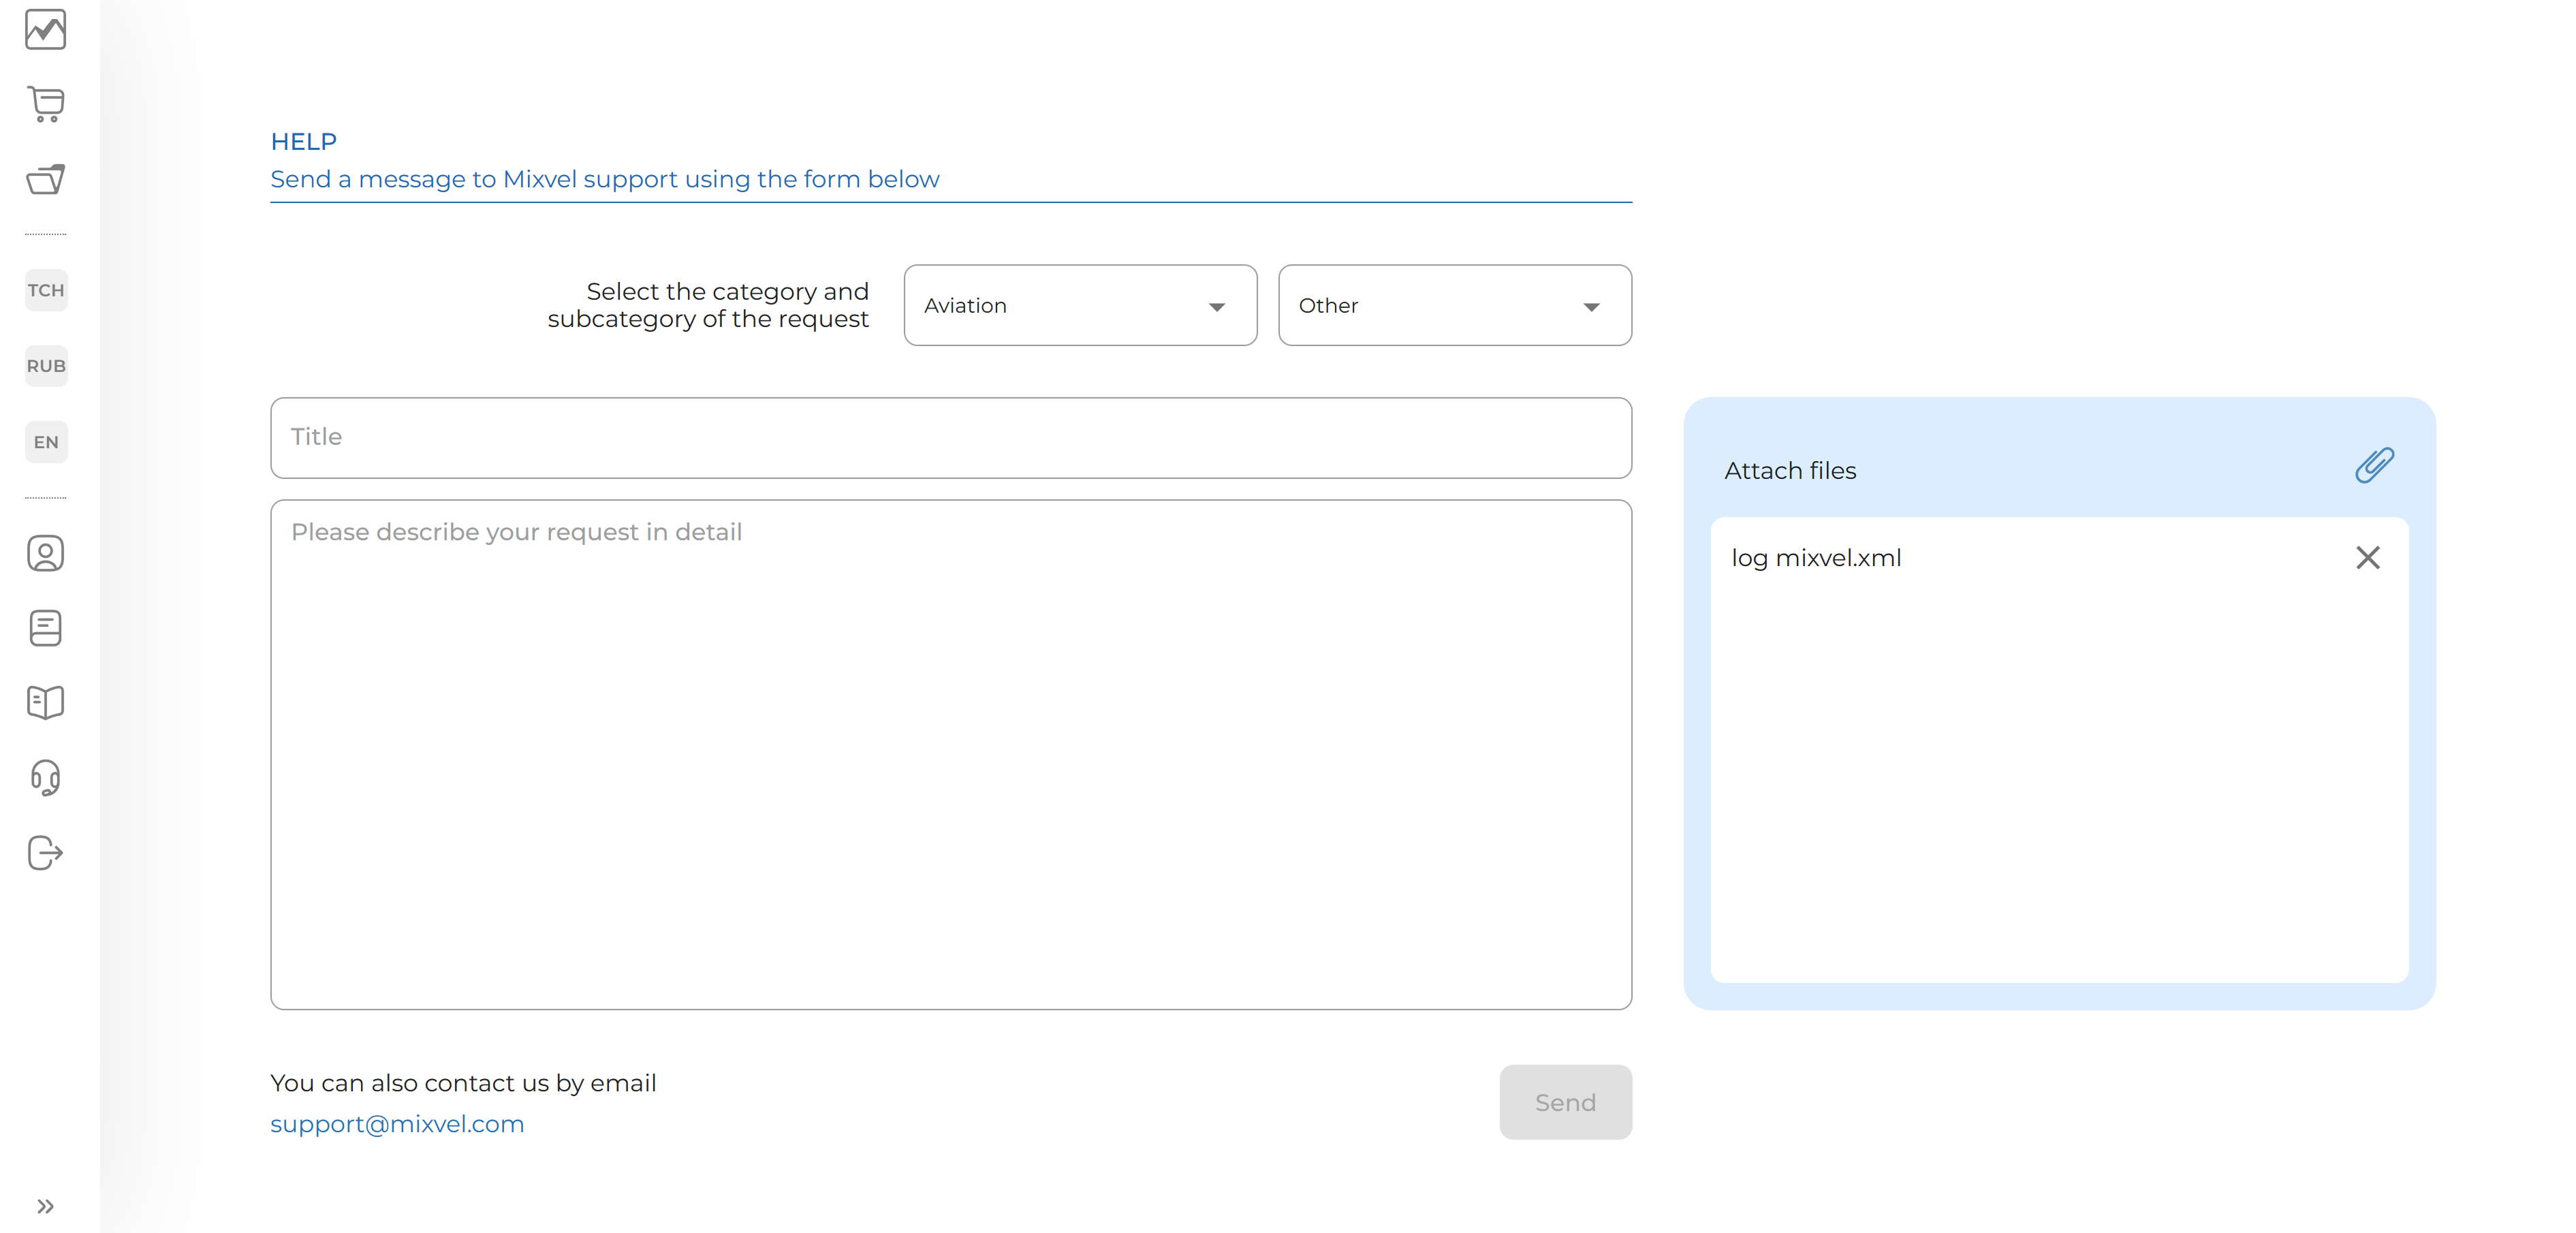Toggle the TCH selector in sidebar
The width and height of the screenshot is (2576, 1233).
click(x=46, y=290)
